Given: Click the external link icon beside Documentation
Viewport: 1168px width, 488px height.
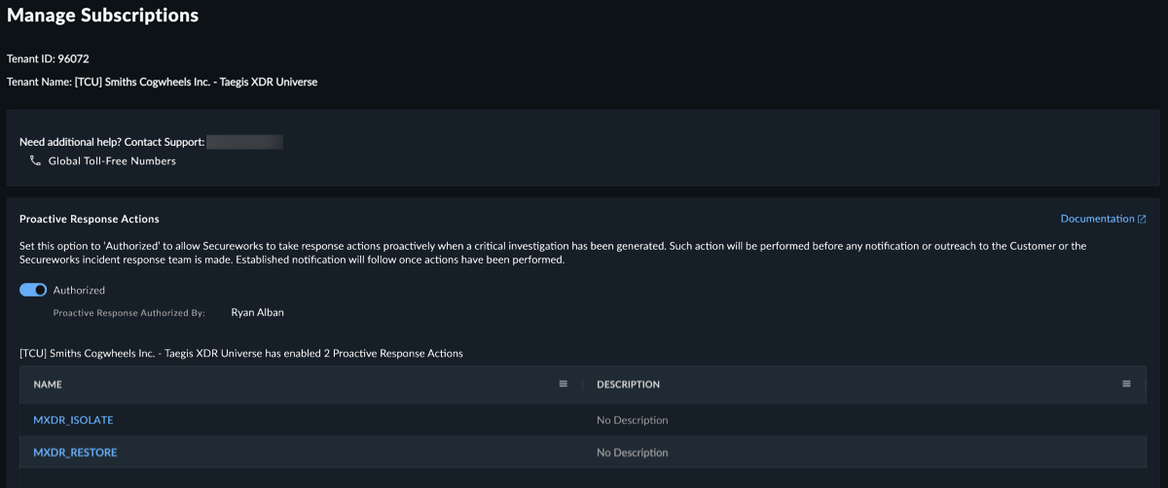Looking at the screenshot, I should (1142, 219).
